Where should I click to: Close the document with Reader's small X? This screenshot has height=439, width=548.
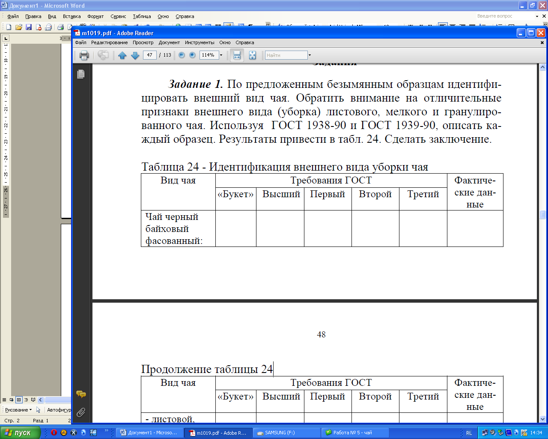pos(542,42)
